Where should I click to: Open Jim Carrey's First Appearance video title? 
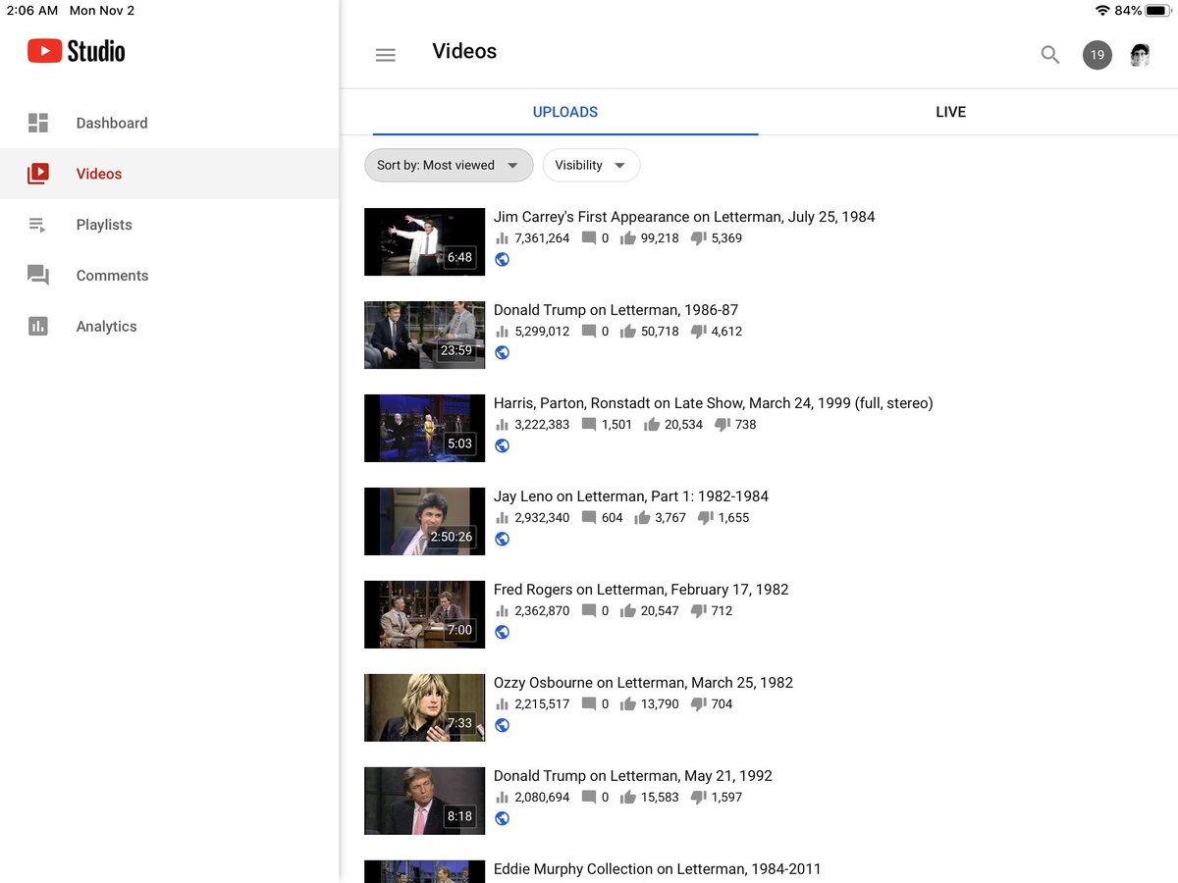[x=684, y=217]
